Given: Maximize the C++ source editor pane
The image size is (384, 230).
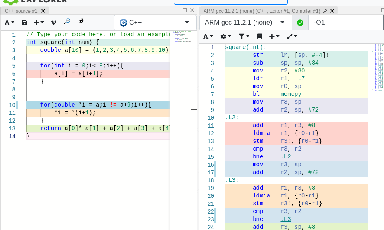Looking at the screenshot, I should coord(185,10).
